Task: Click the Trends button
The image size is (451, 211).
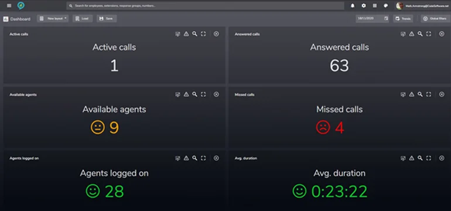Action: coord(403,19)
